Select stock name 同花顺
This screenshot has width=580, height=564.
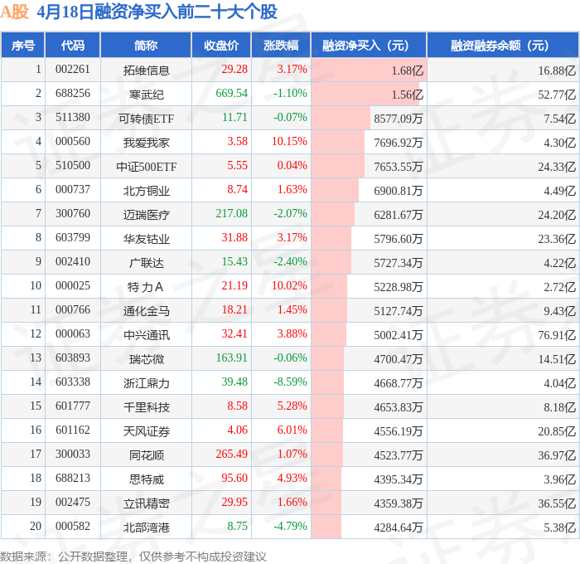(147, 455)
